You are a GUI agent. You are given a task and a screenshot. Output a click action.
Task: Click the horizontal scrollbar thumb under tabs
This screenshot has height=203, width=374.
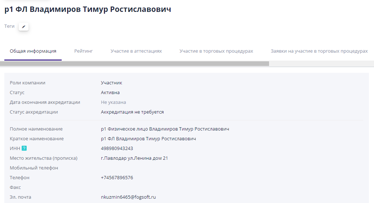[134, 63]
